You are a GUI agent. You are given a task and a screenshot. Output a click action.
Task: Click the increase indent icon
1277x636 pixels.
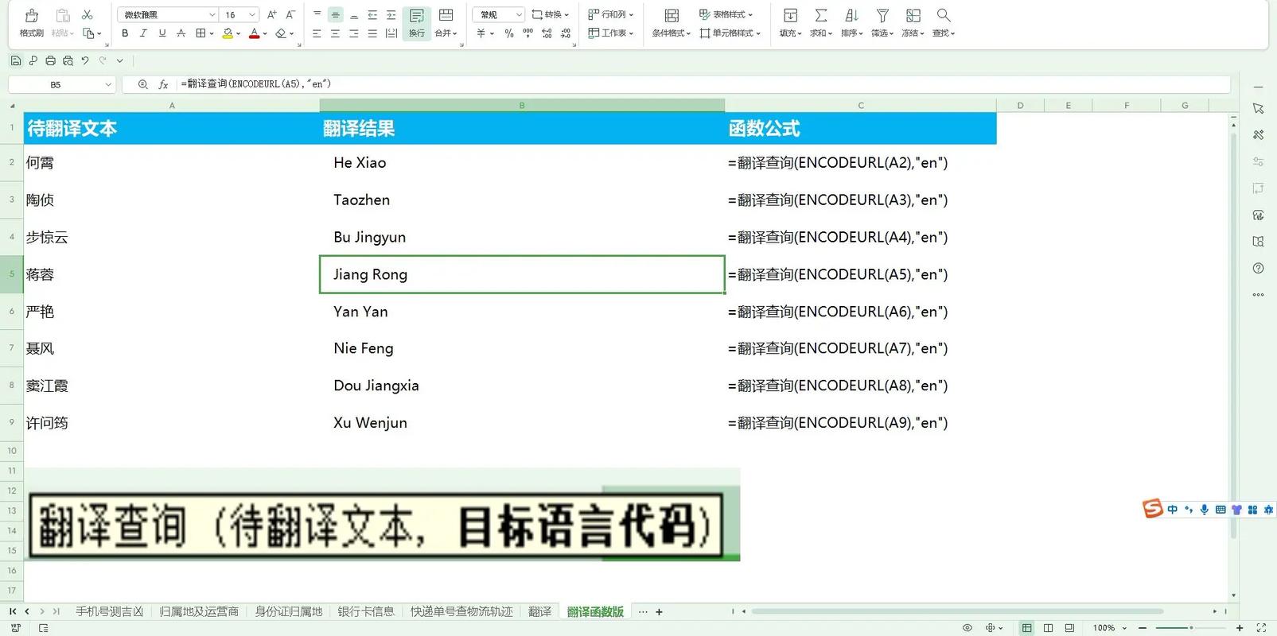pos(391,15)
